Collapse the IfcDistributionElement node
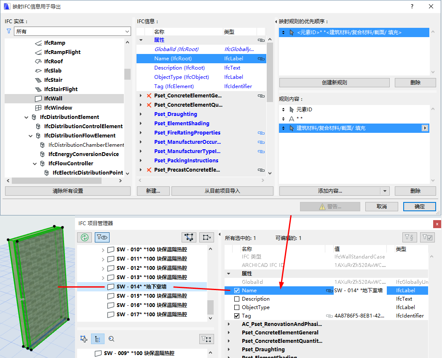The height and width of the screenshot is (358, 442). pyautogui.click(x=26, y=117)
